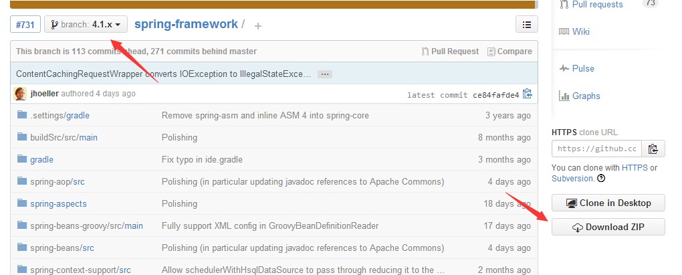
Task: Open the .settings/gradle folder
Action: coord(60,115)
